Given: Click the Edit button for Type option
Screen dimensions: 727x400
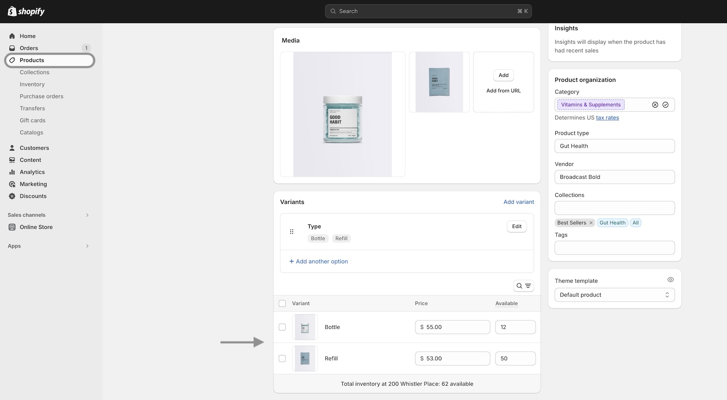Looking at the screenshot, I should pyautogui.click(x=517, y=227).
